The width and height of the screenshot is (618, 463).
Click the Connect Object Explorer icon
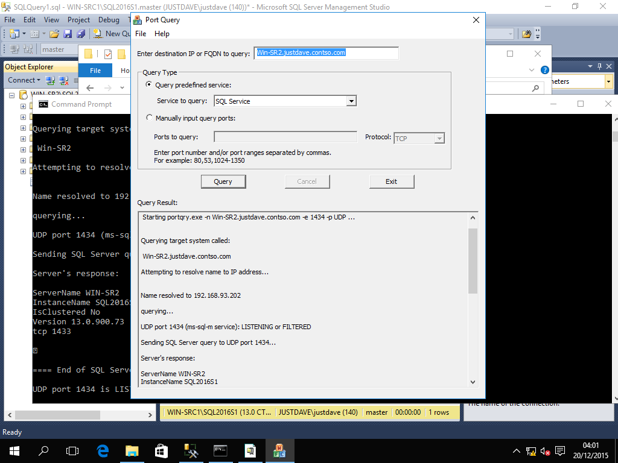point(50,80)
